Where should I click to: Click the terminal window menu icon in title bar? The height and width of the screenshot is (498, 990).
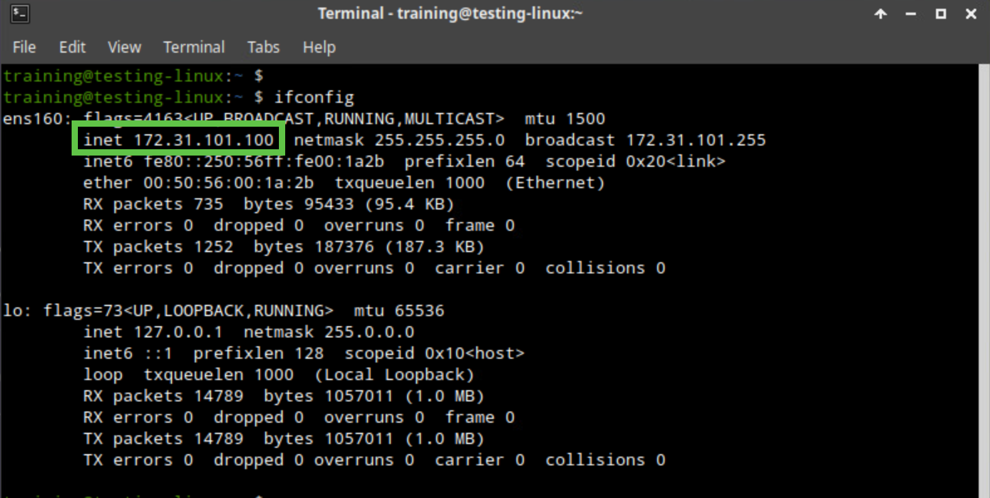click(x=20, y=13)
